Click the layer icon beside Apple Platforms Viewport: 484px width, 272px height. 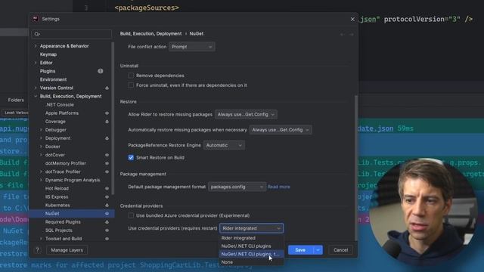coord(107,113)
